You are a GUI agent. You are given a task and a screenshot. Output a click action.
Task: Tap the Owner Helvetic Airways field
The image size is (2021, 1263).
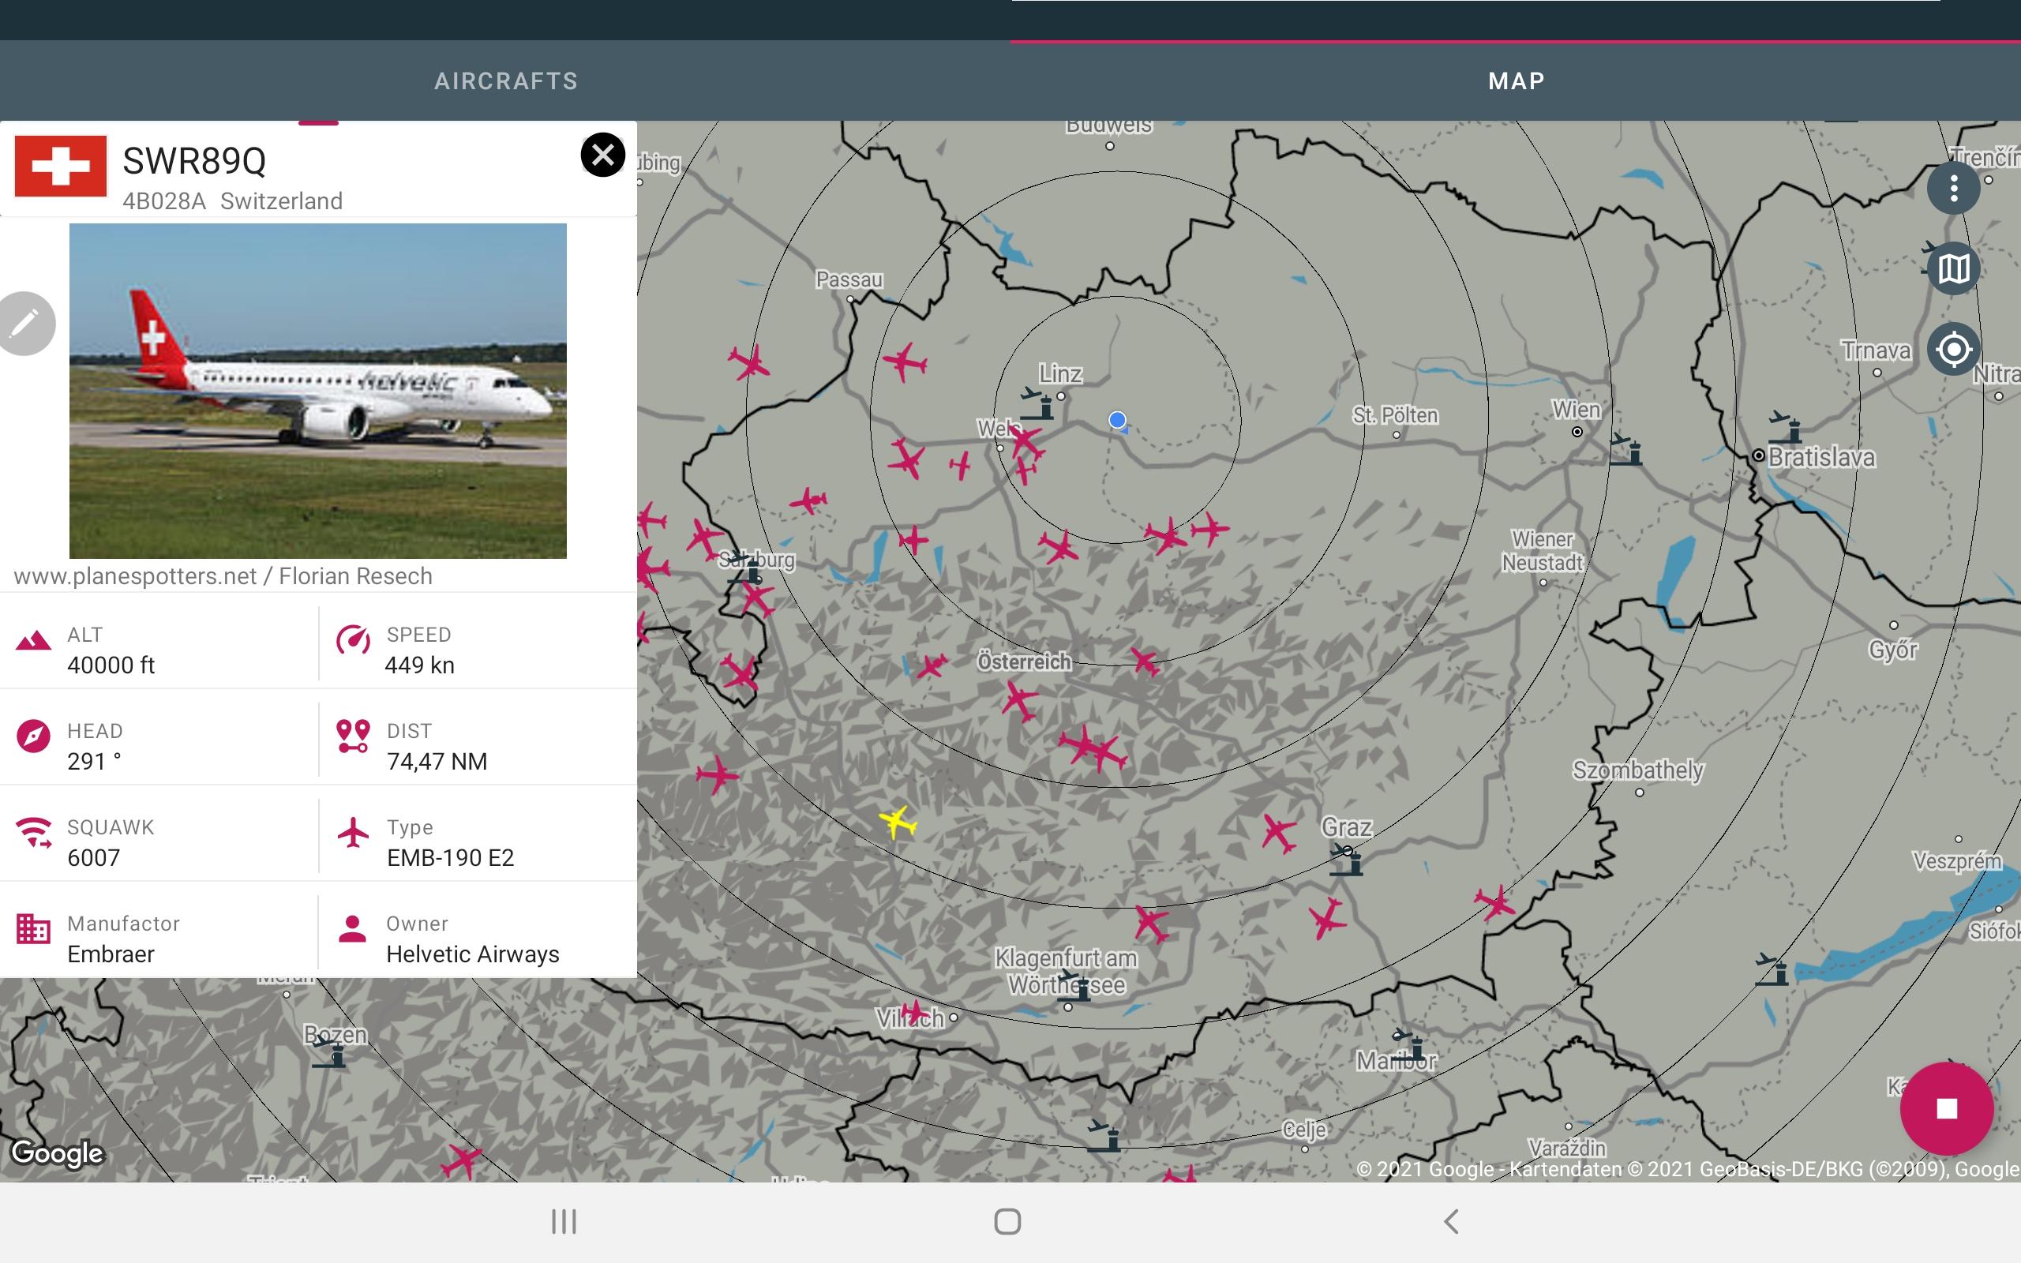(x=478, y=939)
